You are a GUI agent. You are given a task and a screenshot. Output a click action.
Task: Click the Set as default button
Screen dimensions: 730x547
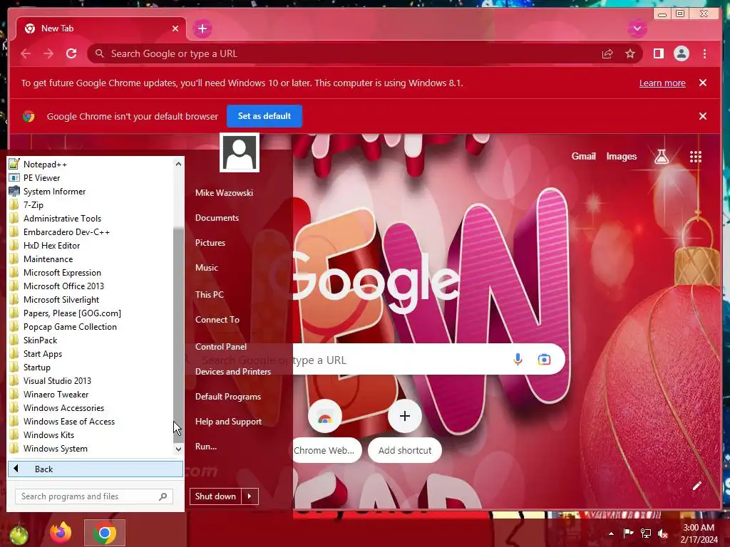(x=264, y=116)
